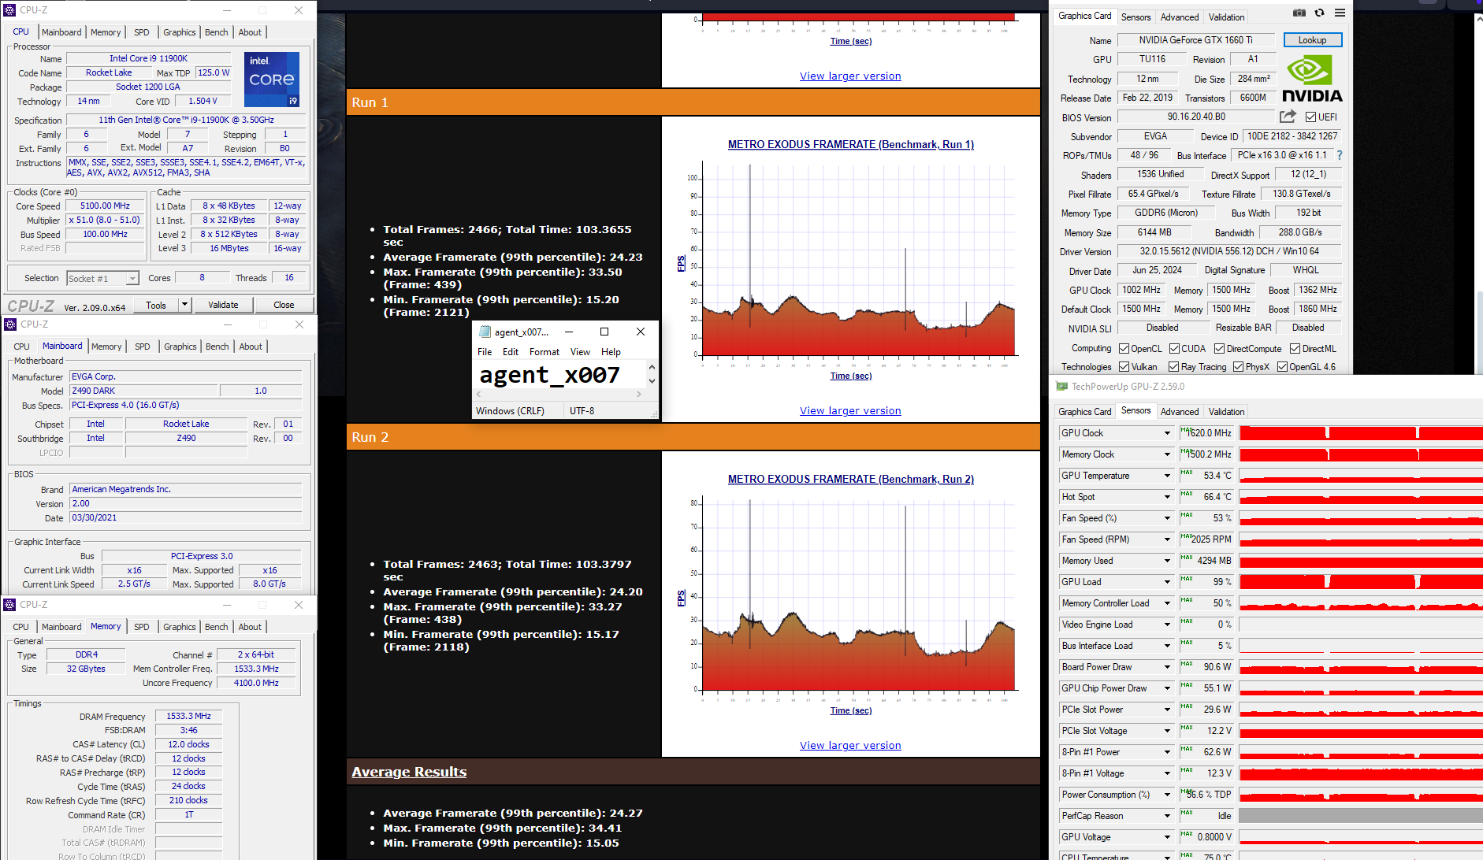Viewport: 1483px width, 860px height.
Task: Open Metro Exodus Framerate Run 1 chart link
Action: pos(850,144)
